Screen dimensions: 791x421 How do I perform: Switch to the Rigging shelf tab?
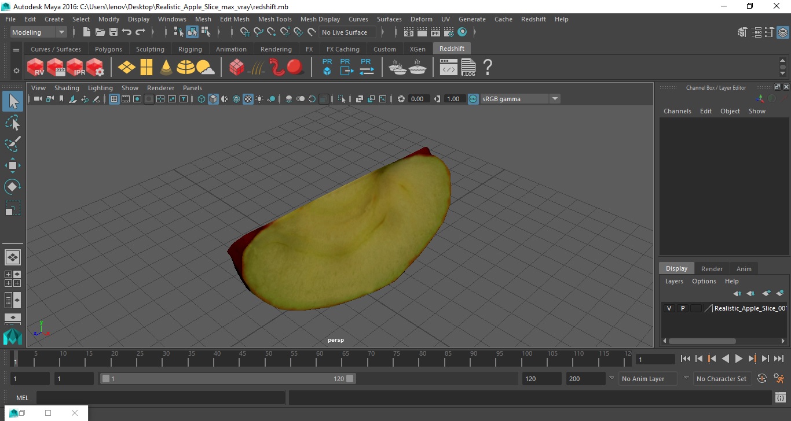[x=190, y=49]
